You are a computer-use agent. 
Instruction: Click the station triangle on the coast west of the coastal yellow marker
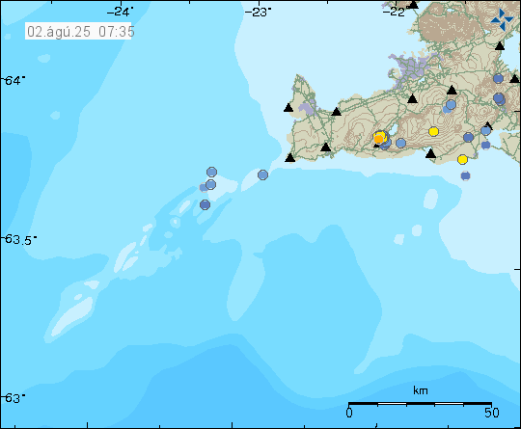point(430,153)
